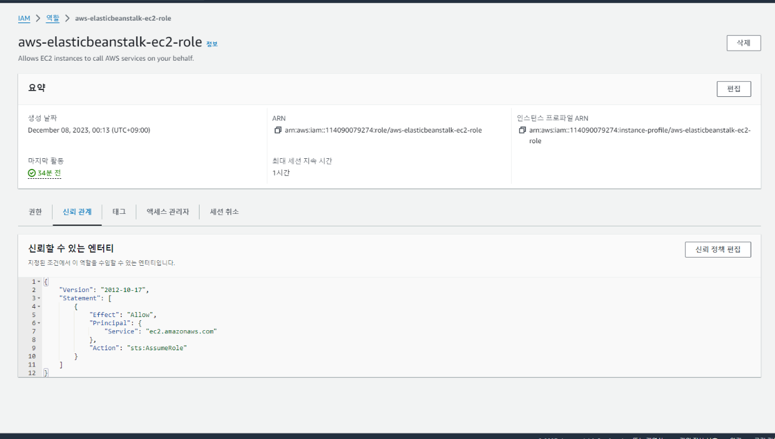Copy the role ARN with copy icon
Image resolution: width=775 pixels, height=439 pixels.
(x=278, y=130)
